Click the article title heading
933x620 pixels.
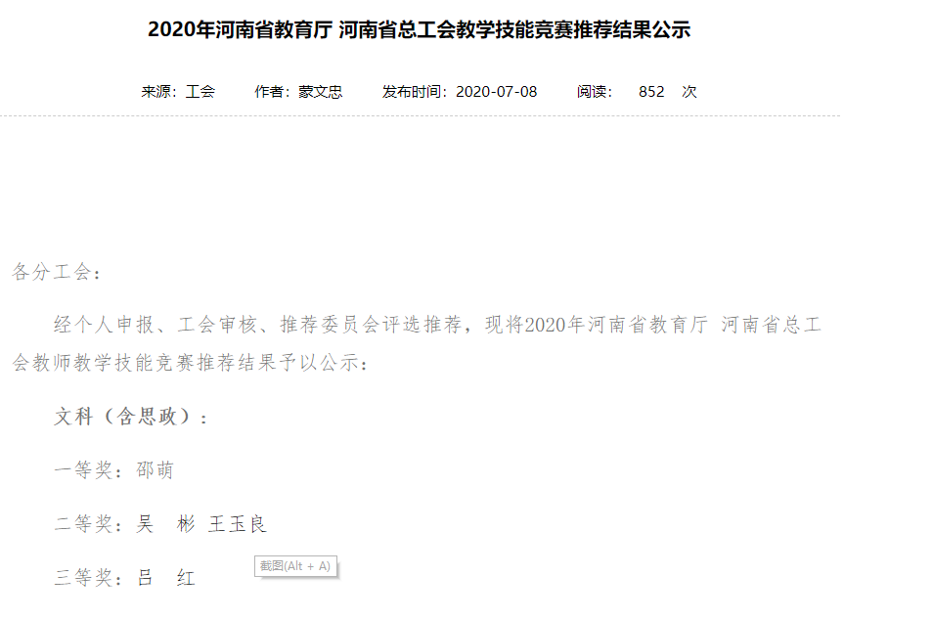click(419, 29)
